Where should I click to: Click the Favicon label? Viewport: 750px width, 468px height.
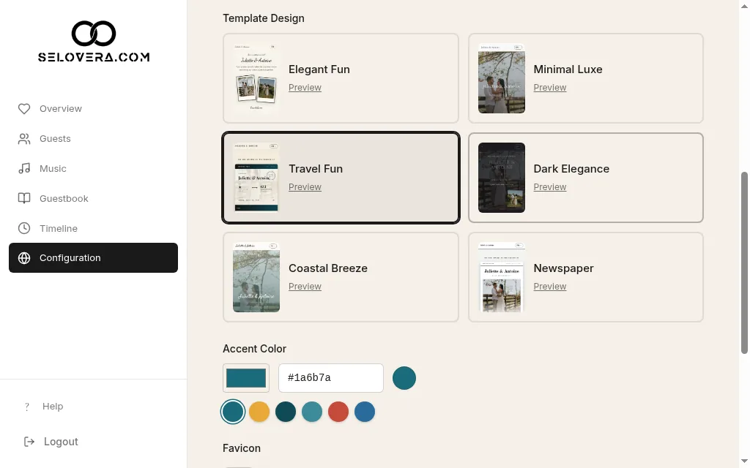click(242, 448)
